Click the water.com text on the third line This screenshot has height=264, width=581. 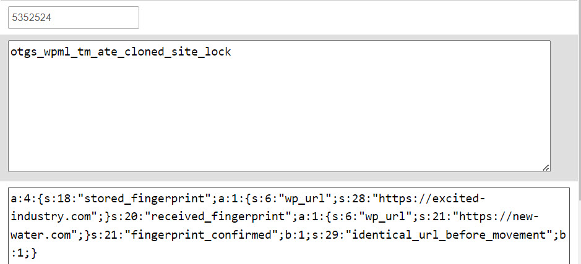coord(41,235)
